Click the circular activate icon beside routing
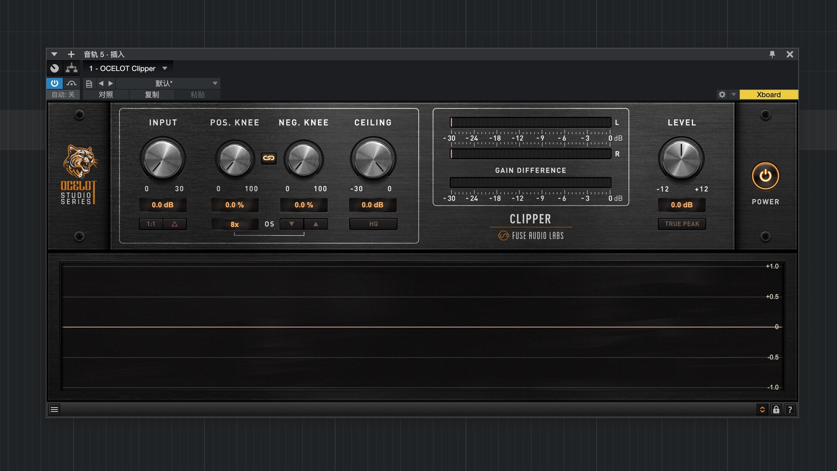837x471 pixels. tap(54, 68)
